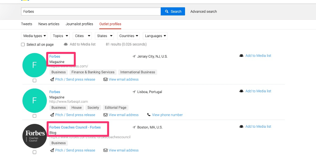Click people icon in the toolbar Add to Media list
Viewport: 316px width, 155px height.
tap(66, 44)
